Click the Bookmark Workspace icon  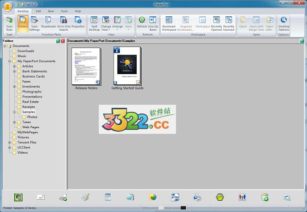click(x=168, y=23)
